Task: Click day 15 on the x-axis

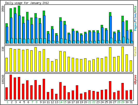Action: coord(65,102)
